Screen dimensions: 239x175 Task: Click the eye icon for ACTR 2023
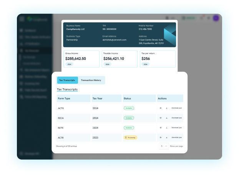point(161,137)
